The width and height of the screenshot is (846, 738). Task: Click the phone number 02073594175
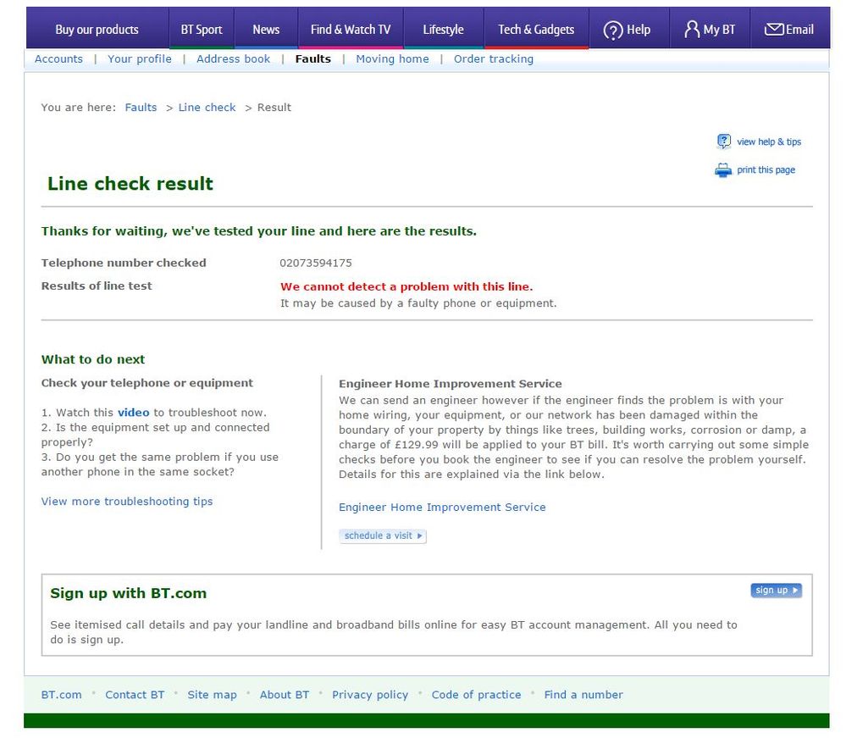coord(316,263)
